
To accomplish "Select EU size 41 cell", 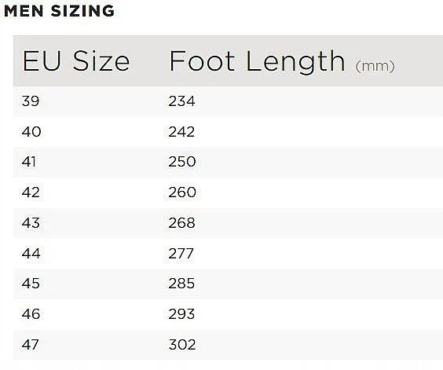I will tap(29, 162).
